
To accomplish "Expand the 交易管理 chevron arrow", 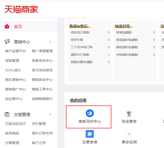I will tap(50, 114).
